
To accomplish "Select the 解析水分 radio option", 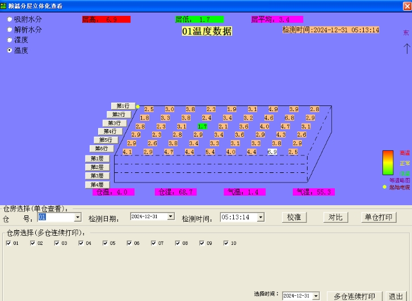I will tap(10, 29).
